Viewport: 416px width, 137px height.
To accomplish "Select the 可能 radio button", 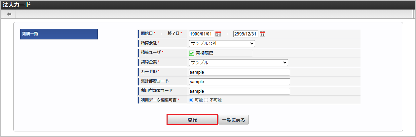I will pyautogui.click(x=191, y=100).
